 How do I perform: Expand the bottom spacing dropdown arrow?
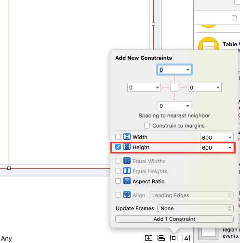pos(187,106)
